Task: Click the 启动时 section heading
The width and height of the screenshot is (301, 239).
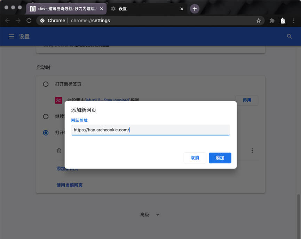Action: point(43,68)
